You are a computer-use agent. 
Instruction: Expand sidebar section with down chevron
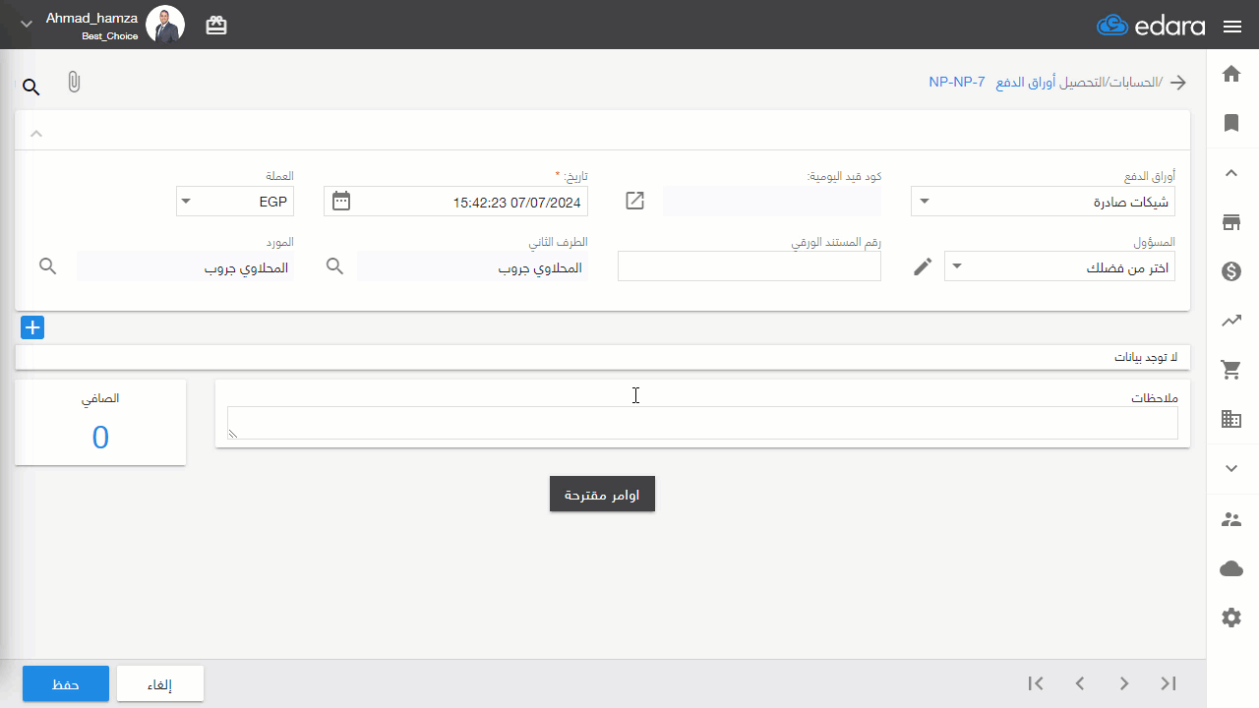coord(1231,469)
